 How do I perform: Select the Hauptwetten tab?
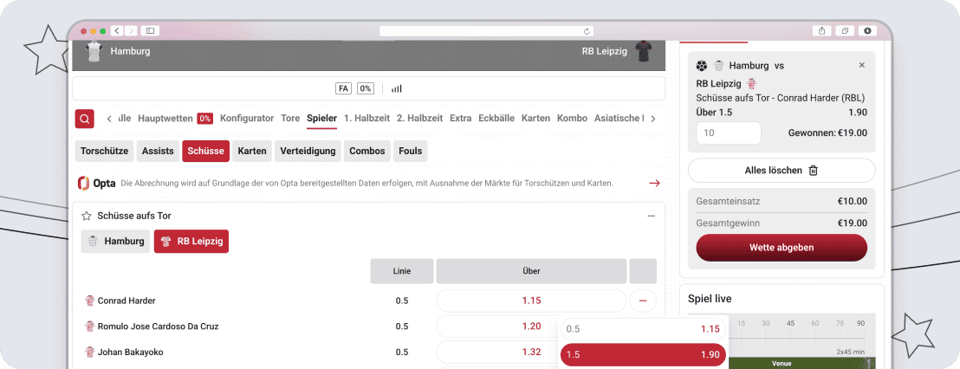[x=165, y=118]
